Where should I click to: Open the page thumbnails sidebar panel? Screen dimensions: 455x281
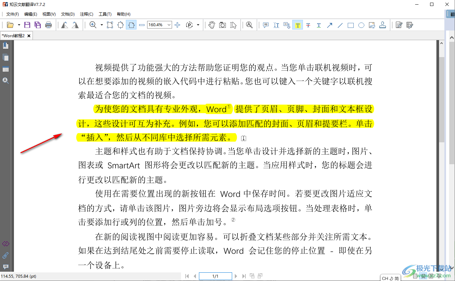(x=5, y=57)
